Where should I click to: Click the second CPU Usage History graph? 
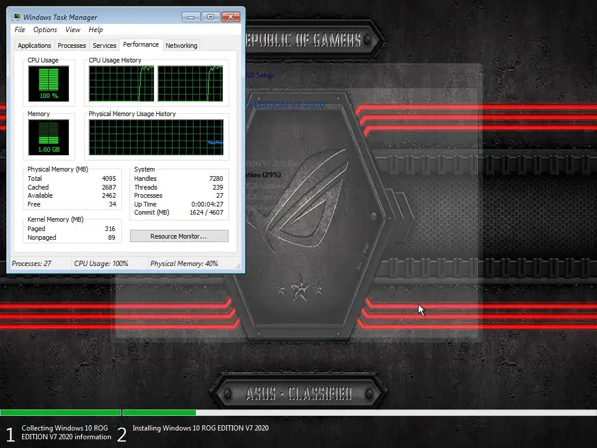point(191,83)
